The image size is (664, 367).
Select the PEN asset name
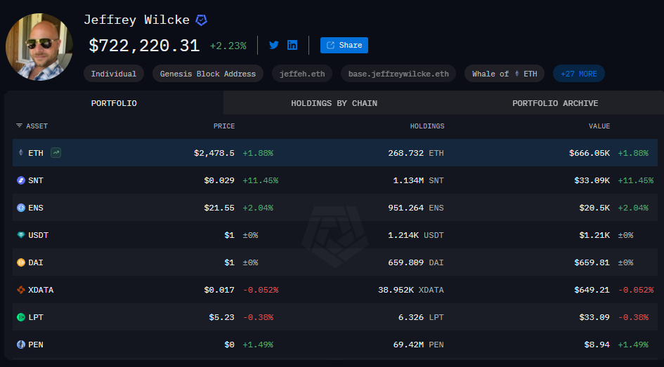[x=36, y=345]
